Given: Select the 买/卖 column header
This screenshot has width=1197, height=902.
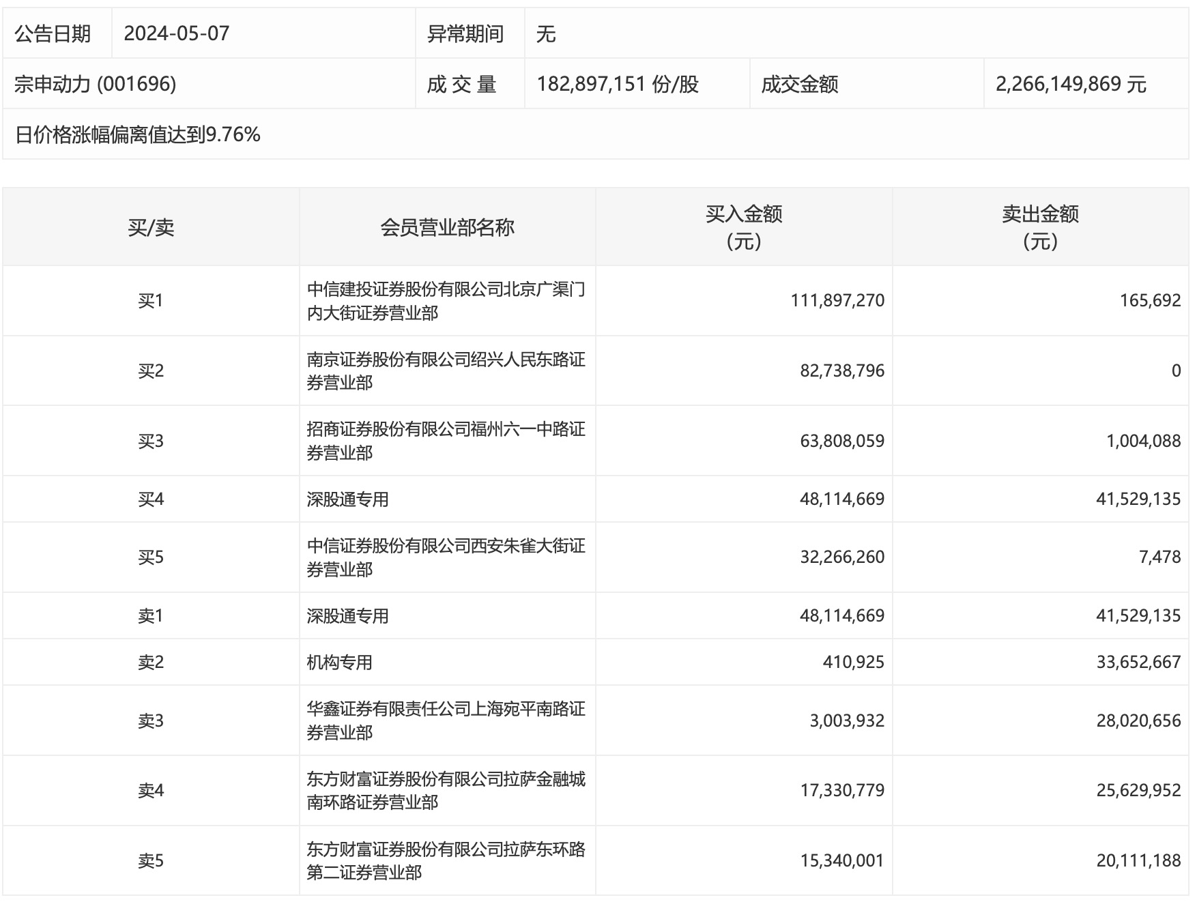Looking at the screenshot, I should [x=151, y=227].
